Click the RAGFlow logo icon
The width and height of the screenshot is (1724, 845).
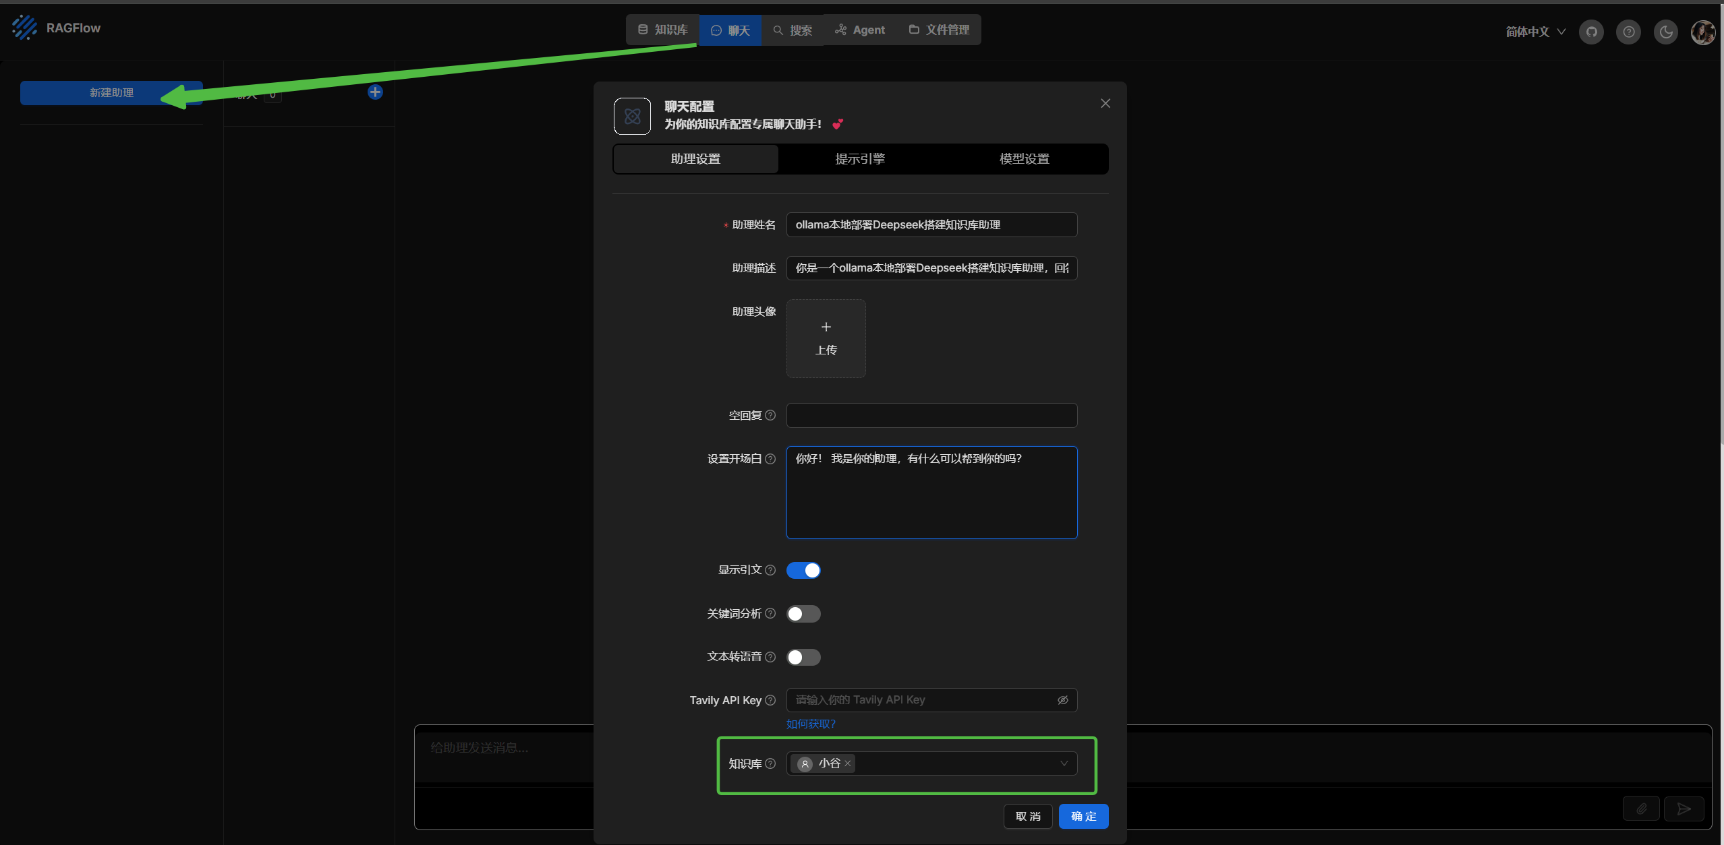coord(25,28)
